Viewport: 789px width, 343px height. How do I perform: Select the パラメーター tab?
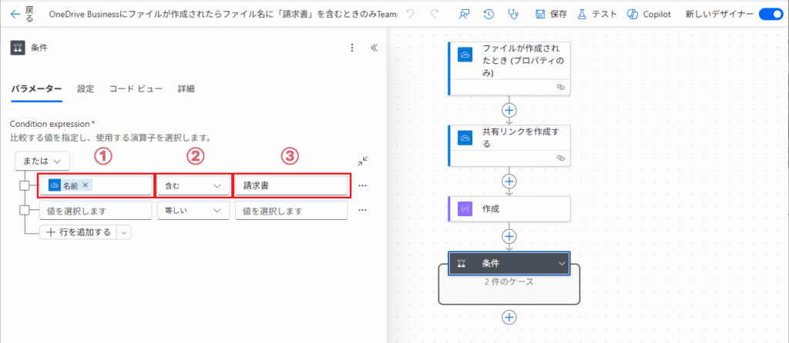[x=36, y=89]
